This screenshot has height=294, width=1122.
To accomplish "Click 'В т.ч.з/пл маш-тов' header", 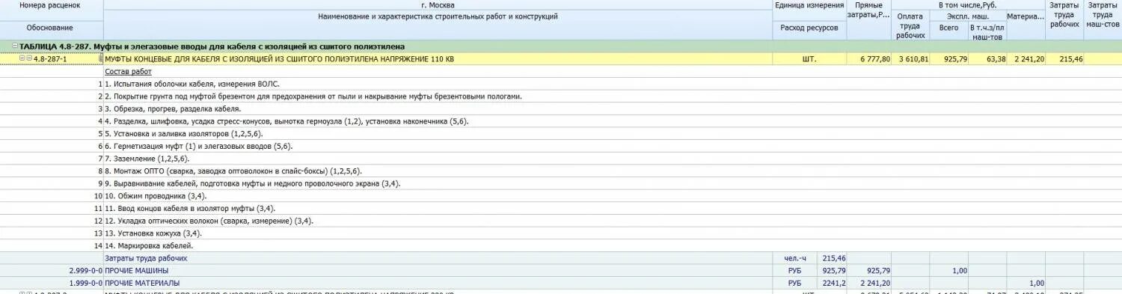I will coord(988,31).
